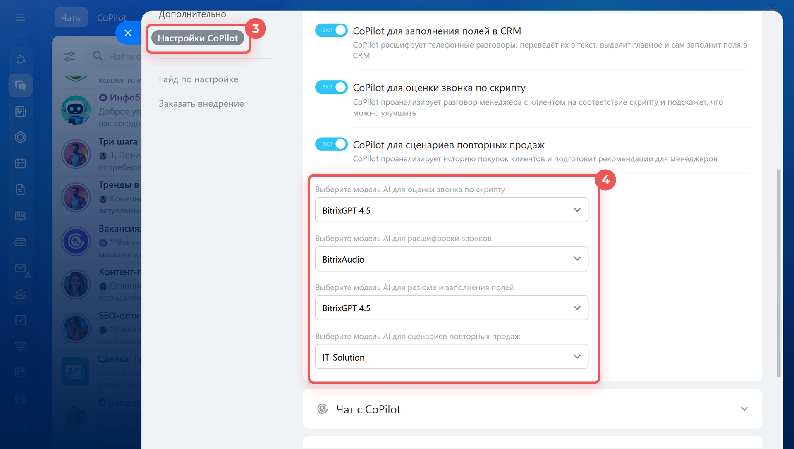Close the settings slider with X button
Viewport: 794px width, 449px height.
click(x=128, y=33)
